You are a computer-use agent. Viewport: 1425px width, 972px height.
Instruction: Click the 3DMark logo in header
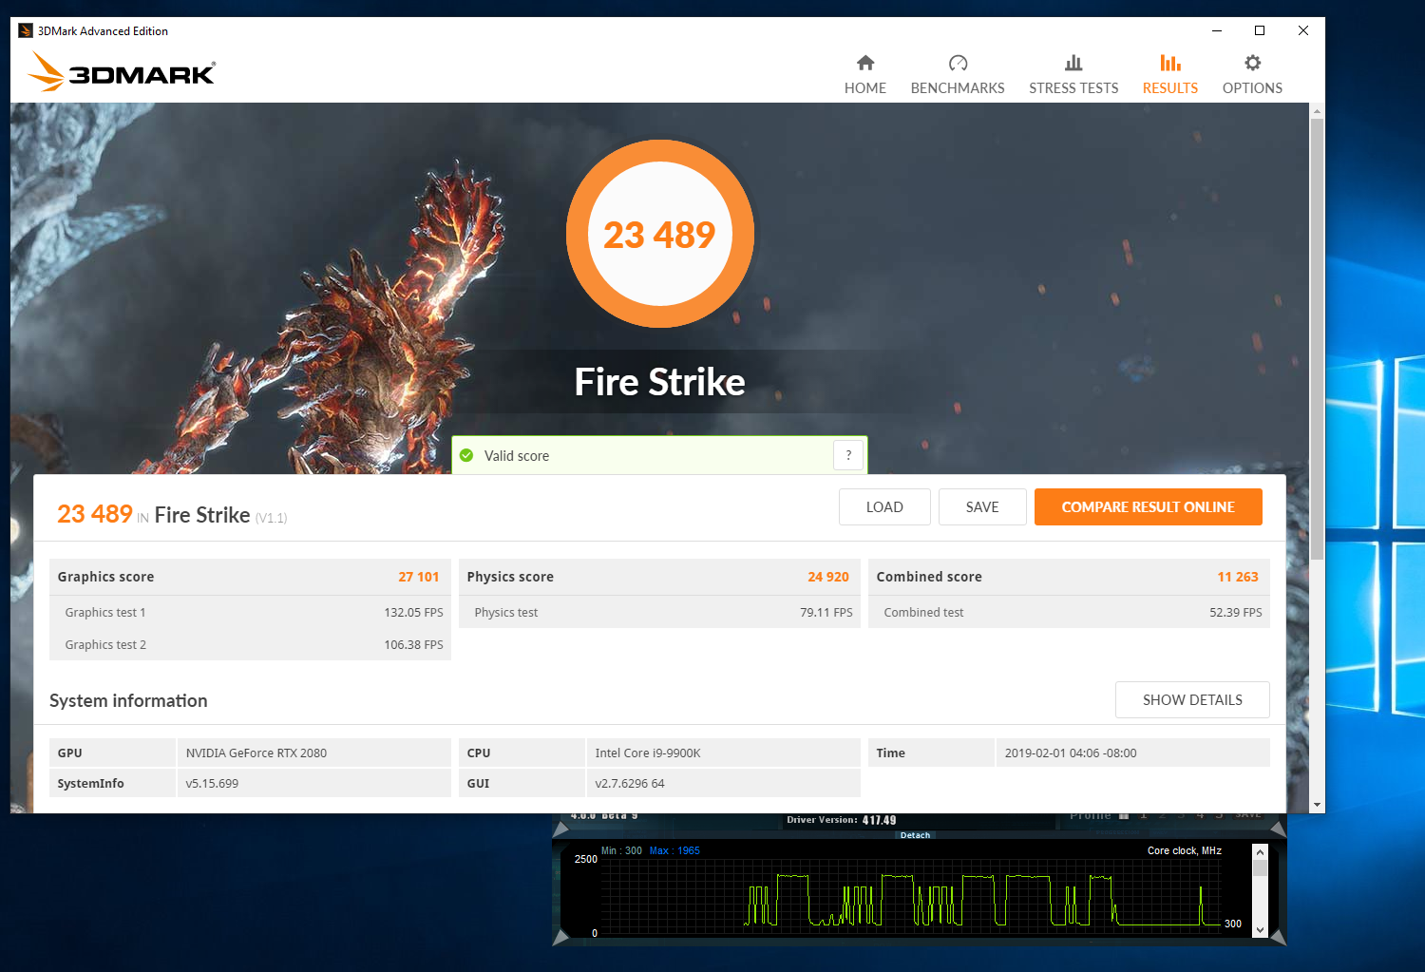(122, 72)
